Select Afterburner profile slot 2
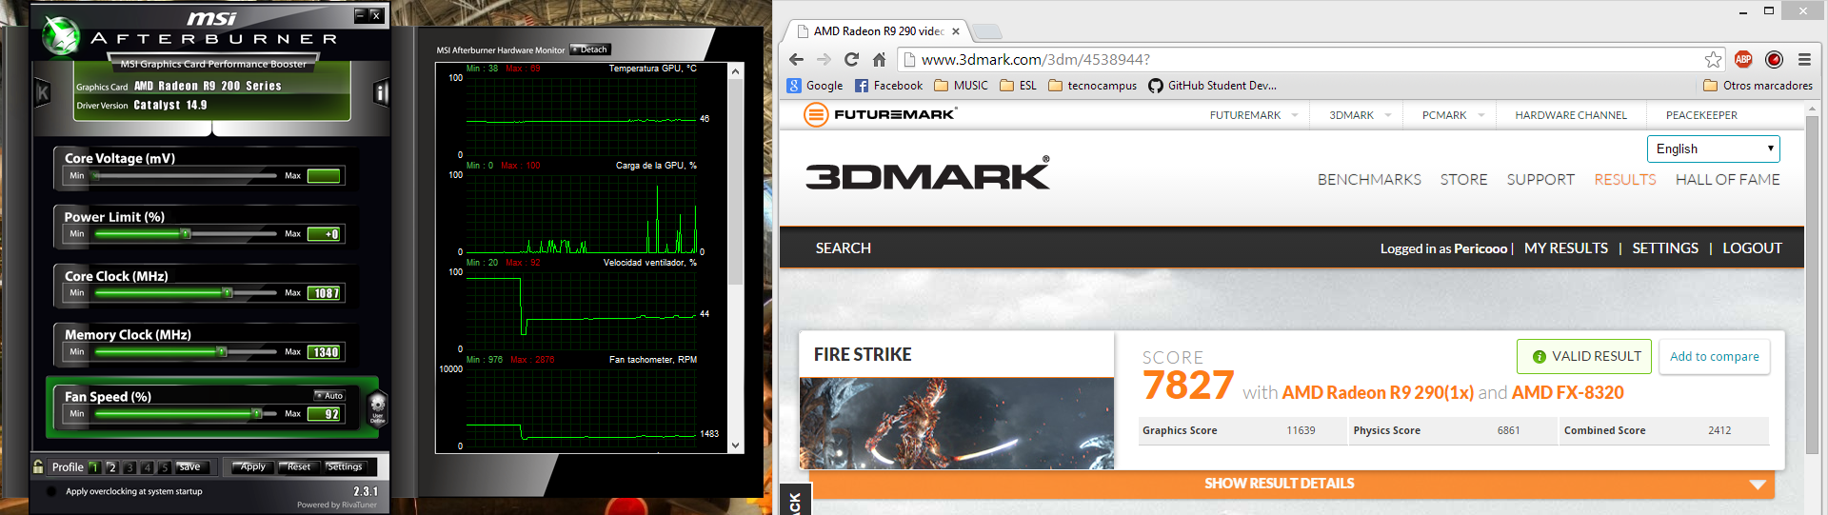 111,467
